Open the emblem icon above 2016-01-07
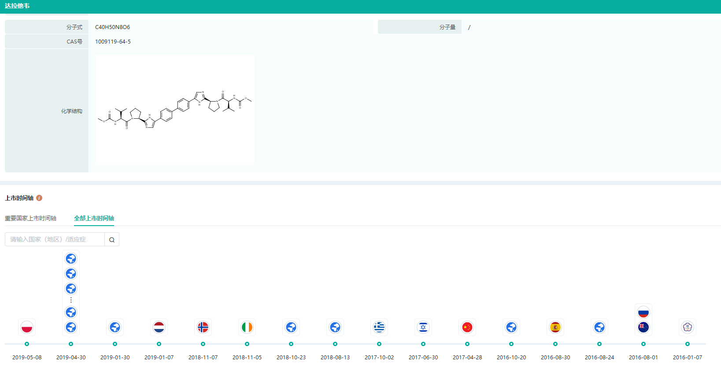Viewport: 721px width, 369px height. 688,327
